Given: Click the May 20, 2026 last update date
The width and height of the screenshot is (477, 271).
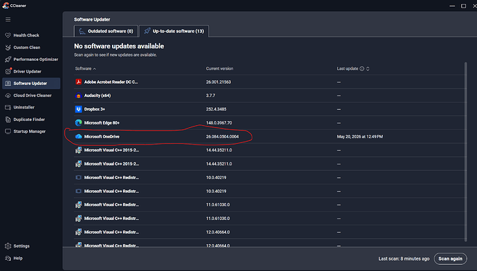Looking at the screenshot, I should [360, 137].
